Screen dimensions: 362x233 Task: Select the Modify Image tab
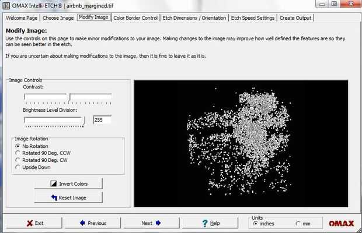[93, 17]
